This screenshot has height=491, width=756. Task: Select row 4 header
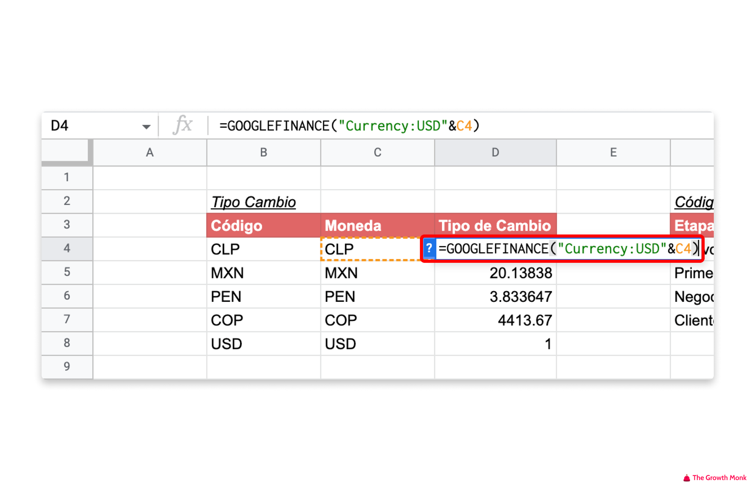(67, 249)
